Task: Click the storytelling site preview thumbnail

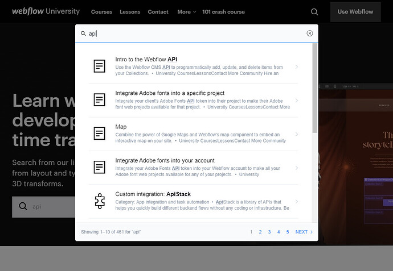Action: (355, 164)
